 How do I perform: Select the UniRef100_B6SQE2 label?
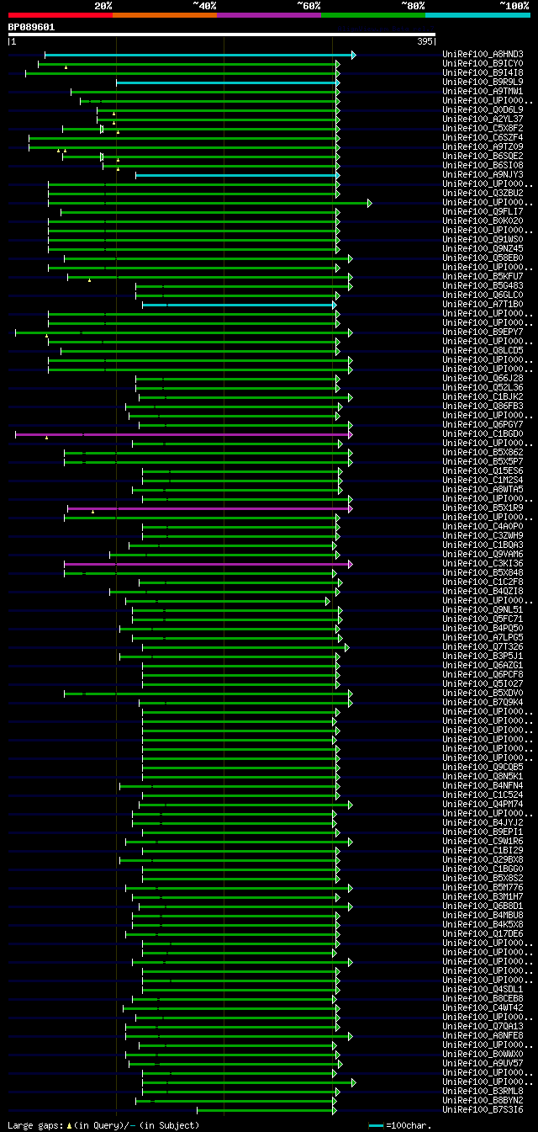[483, 157]
